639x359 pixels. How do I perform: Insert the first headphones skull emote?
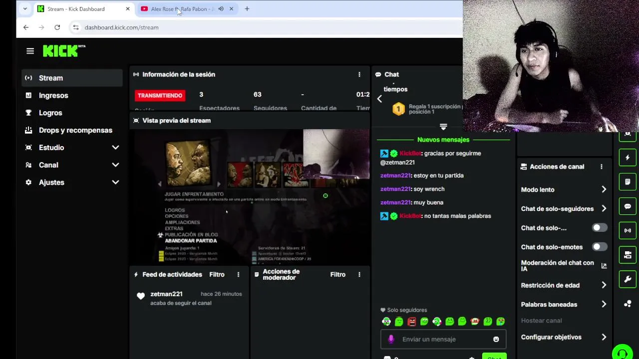click(386, 322)
